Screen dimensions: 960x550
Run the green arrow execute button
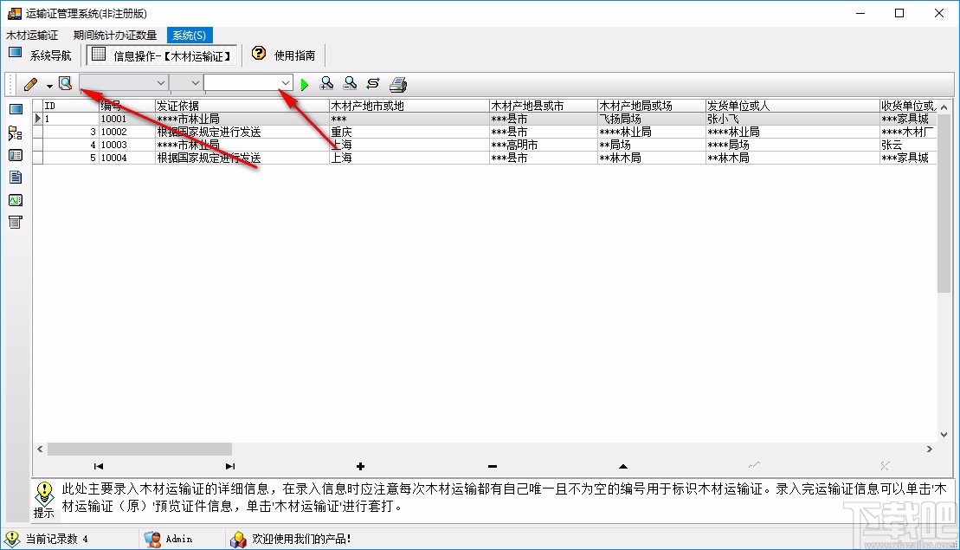305,83
